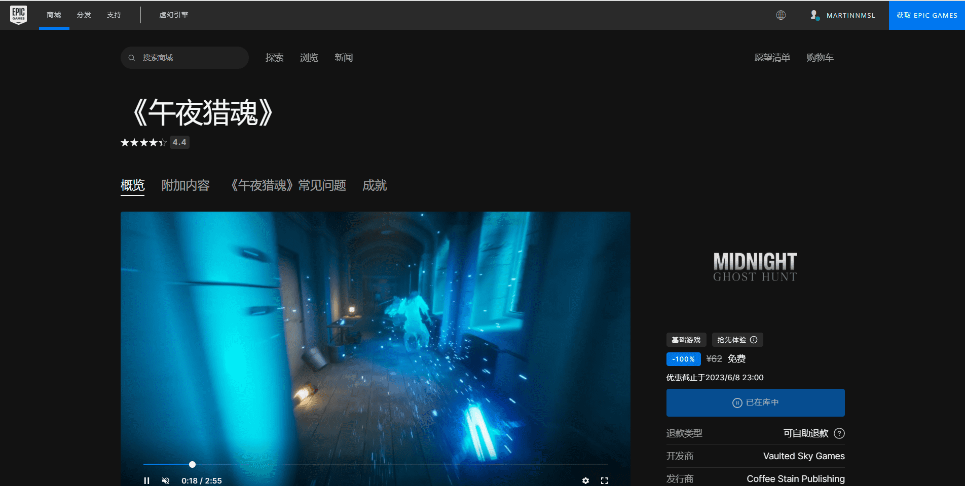Click the 4.4 rating badge

click(x=179, y=142)
